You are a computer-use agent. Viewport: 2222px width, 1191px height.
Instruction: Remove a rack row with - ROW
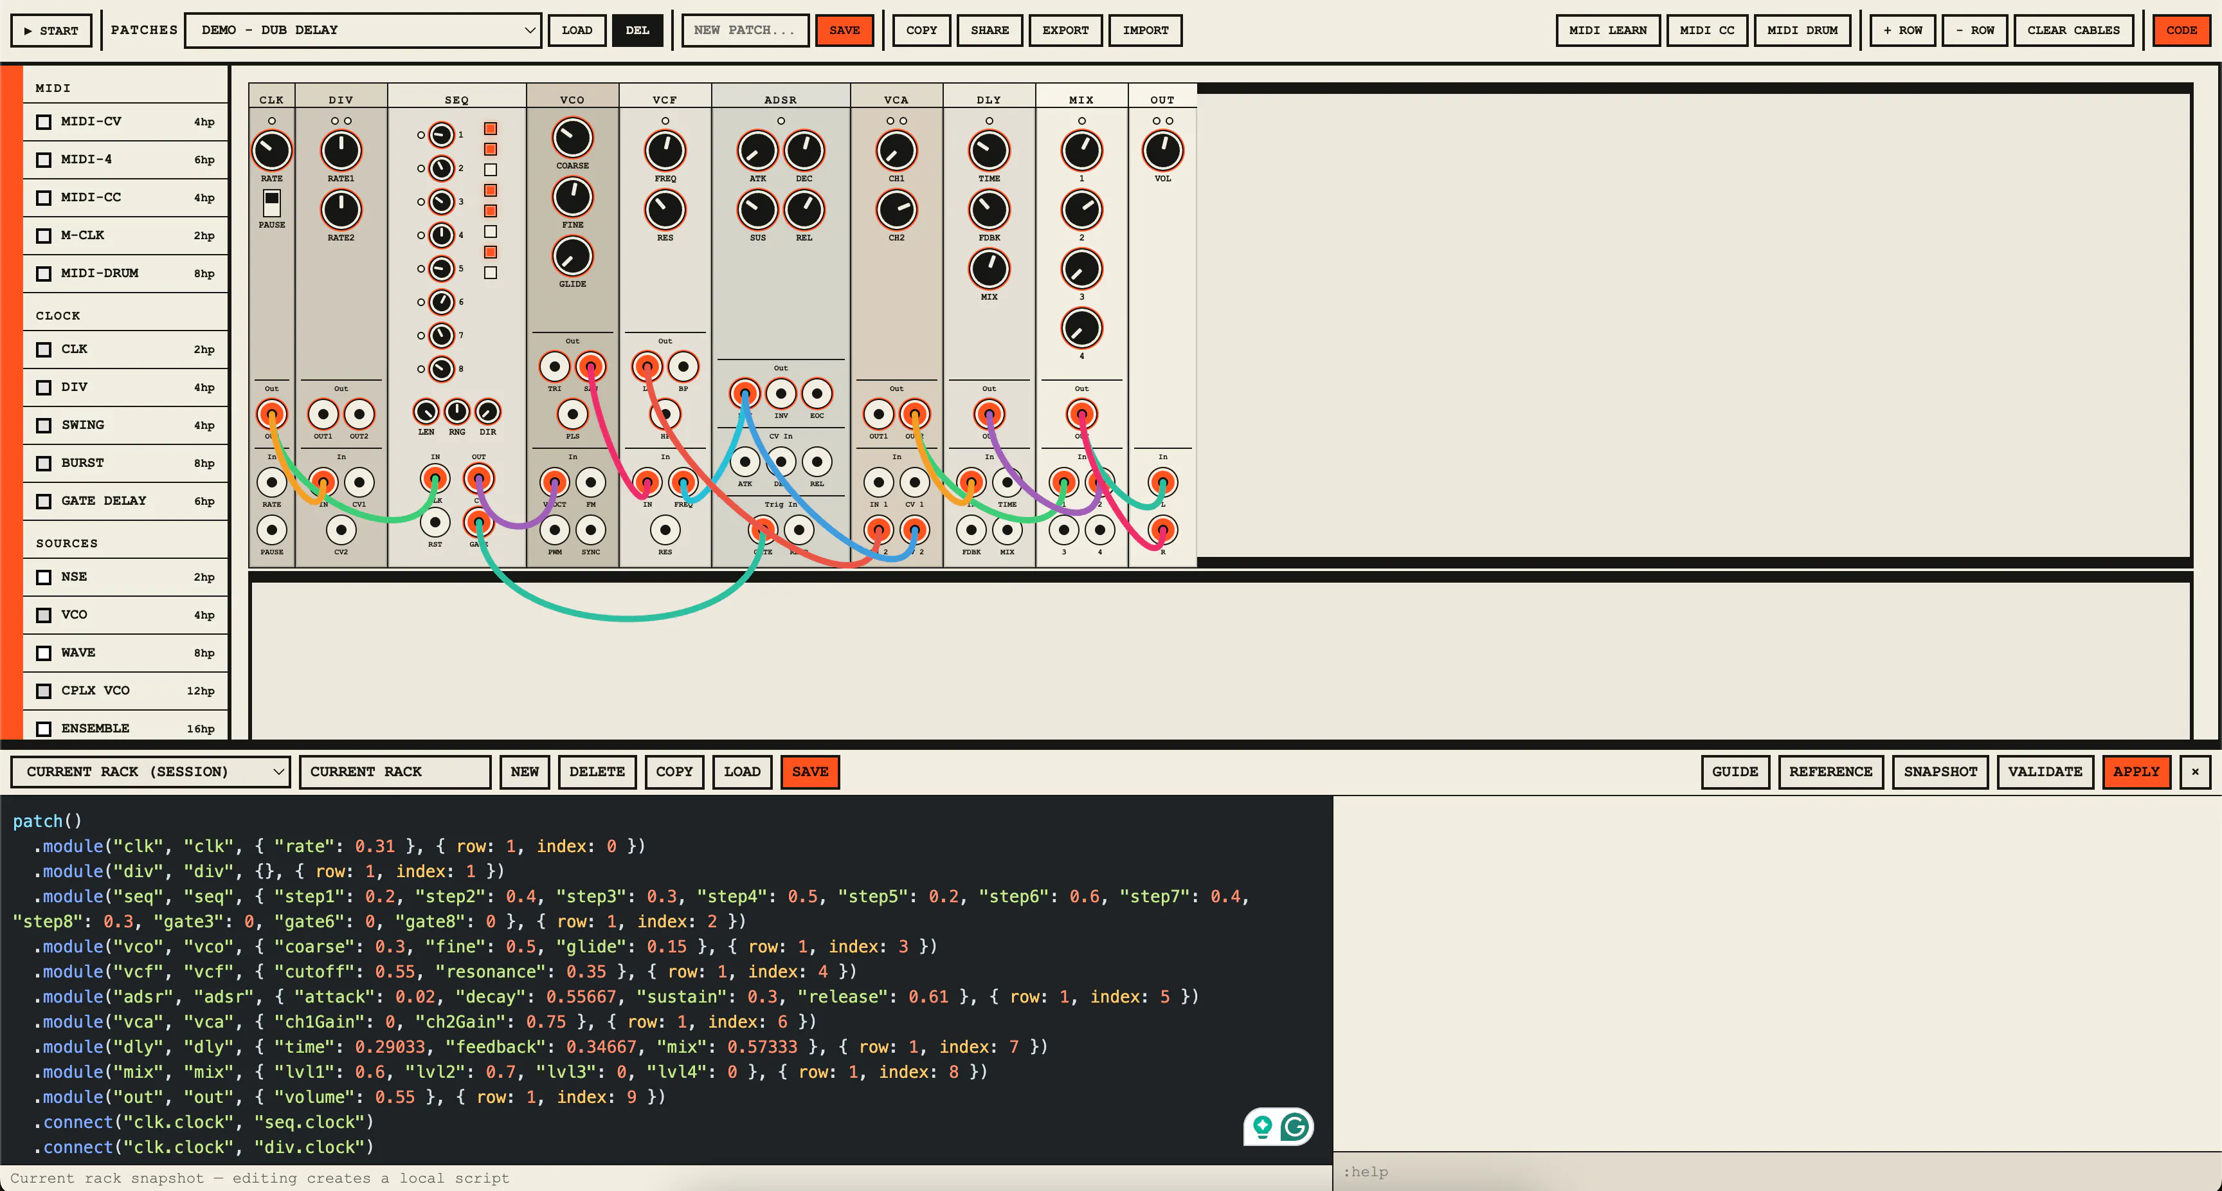(x=1974, y=30)
